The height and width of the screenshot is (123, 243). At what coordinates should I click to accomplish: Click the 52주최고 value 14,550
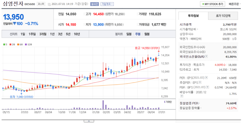tap(223, 70)
